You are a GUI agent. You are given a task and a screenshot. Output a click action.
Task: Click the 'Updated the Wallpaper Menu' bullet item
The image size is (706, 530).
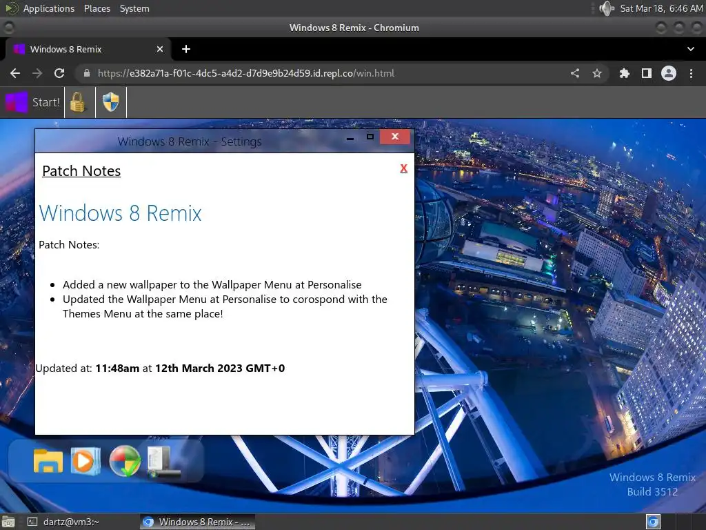[x=225, y=306]
